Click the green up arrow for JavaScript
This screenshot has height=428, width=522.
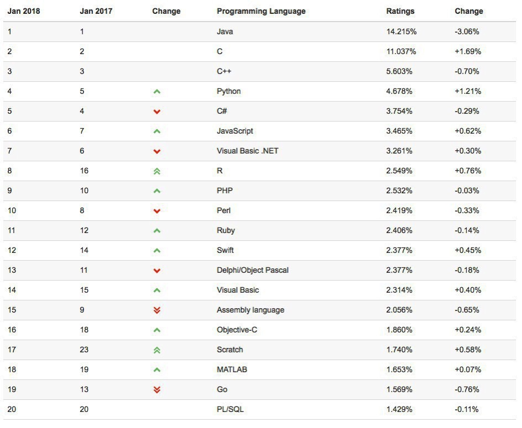(x=157, y=131)
